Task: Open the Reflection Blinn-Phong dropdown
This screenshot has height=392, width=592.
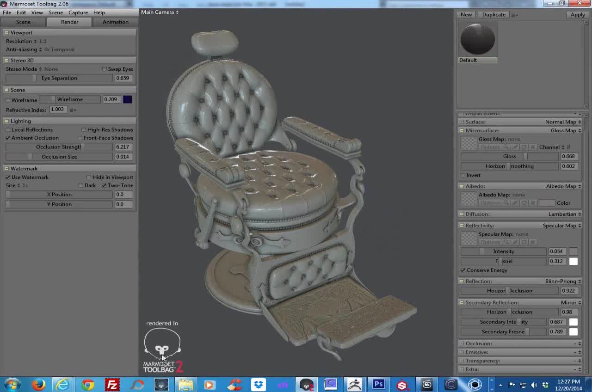Action: tap(563, 282)
